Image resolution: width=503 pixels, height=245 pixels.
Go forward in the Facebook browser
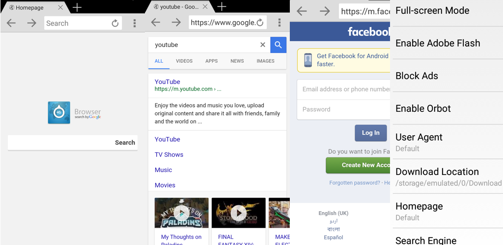tap(325, 11)
